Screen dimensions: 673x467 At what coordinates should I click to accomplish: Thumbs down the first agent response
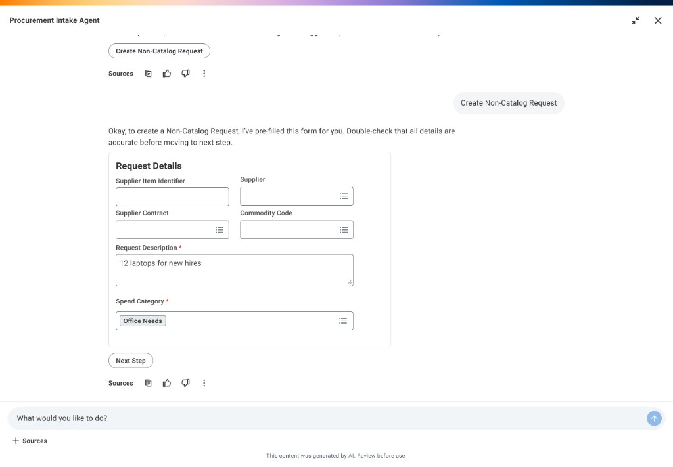point(185,74)
